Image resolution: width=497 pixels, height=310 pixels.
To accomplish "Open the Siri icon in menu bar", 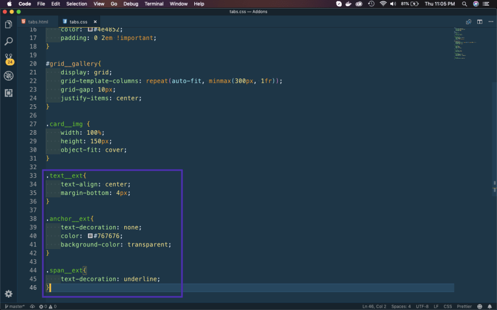I will (x=476, y=4).
